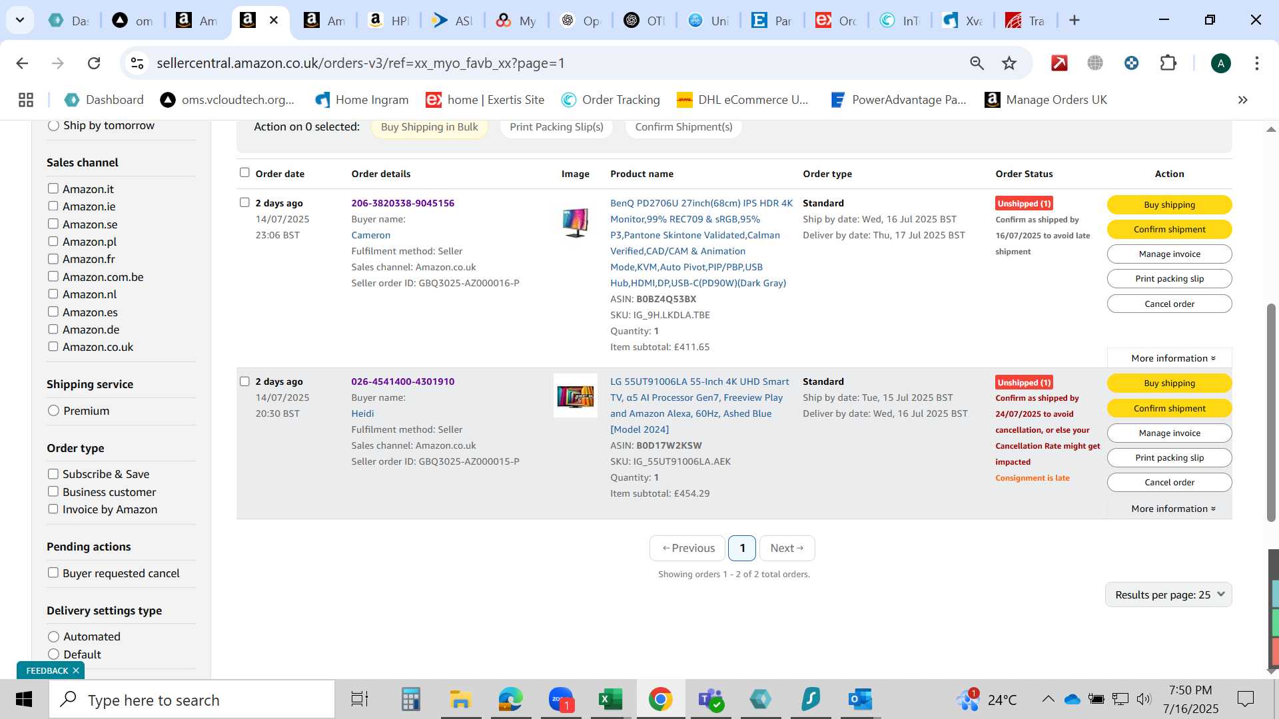Confirm shipment for the BenQ order
This screenshot has width=1279, height=719.
point(1169,230)
